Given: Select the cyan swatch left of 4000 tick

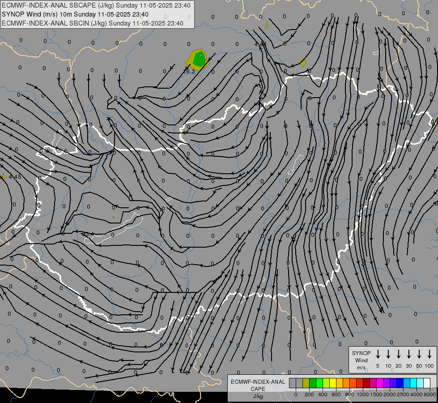Looking at the screenshot, I should [413, 383].
